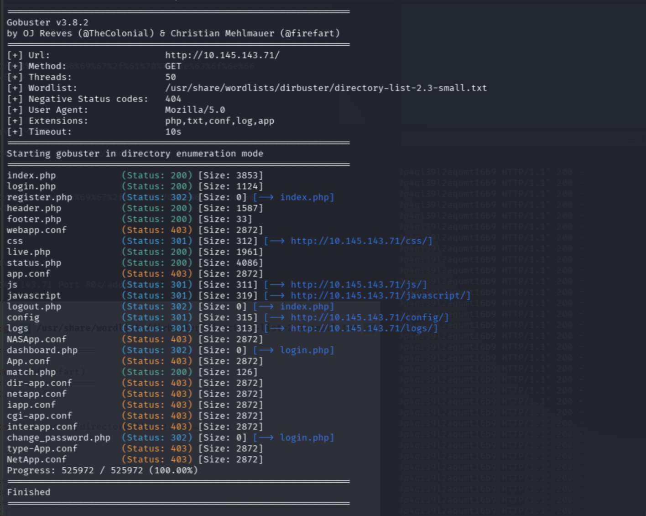Open the http://10.145.143.71/javascript/ redirect link
Screen dimensions: 646x516
tap(378, 296)
